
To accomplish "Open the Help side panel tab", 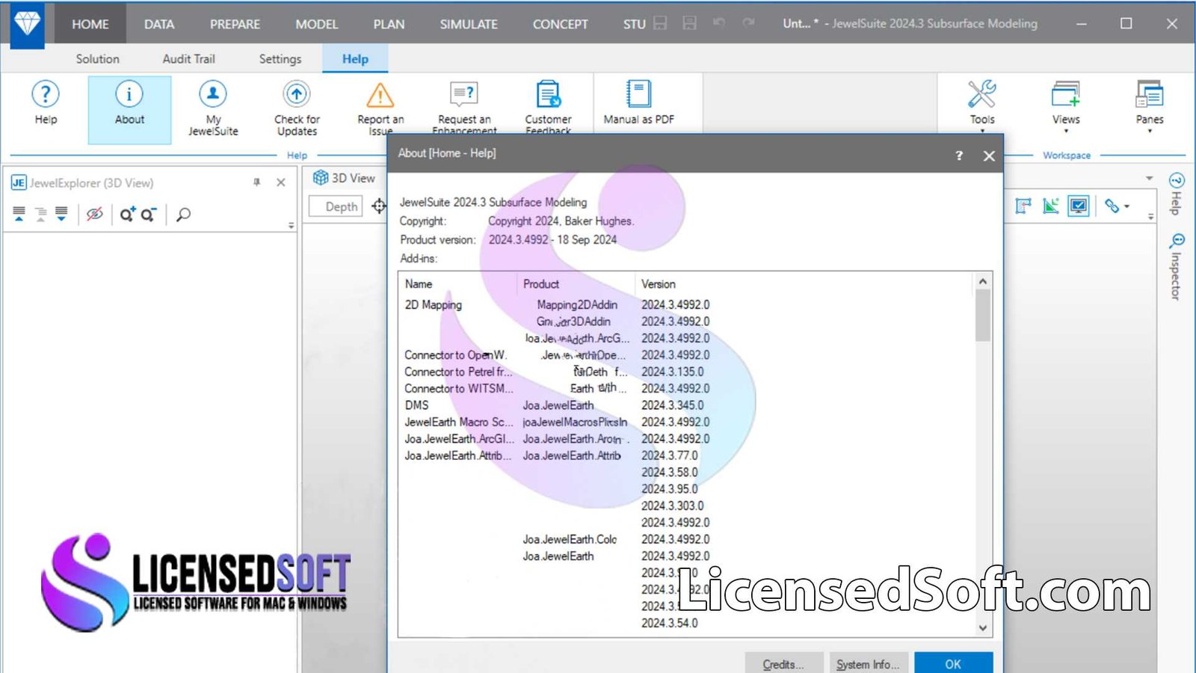I will pyautogui.click(x=1177, y=194).
